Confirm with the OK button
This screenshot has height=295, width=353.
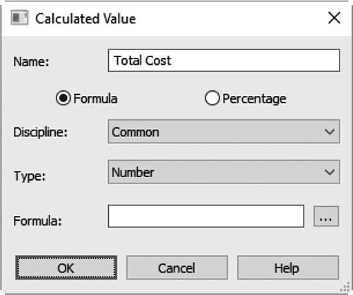[66, 267]
